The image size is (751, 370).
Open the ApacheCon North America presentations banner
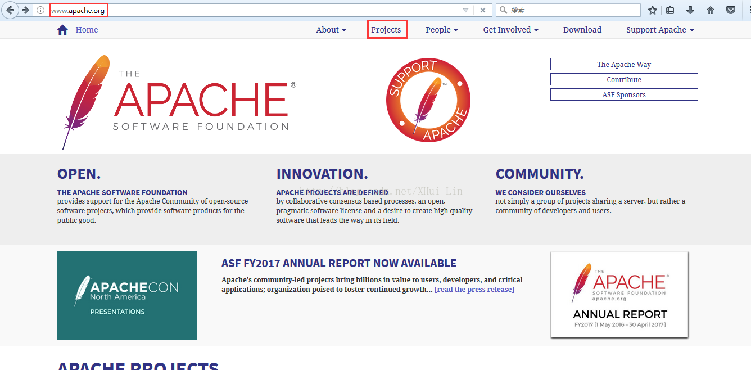[127, 295]
